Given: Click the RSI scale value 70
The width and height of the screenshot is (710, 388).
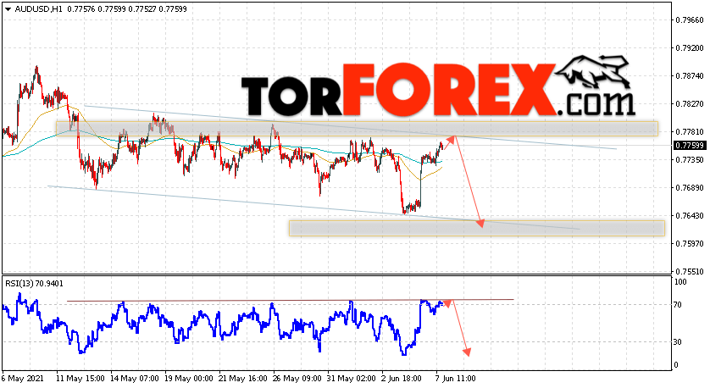Looking at the screenshot, I should pos(678,305).
